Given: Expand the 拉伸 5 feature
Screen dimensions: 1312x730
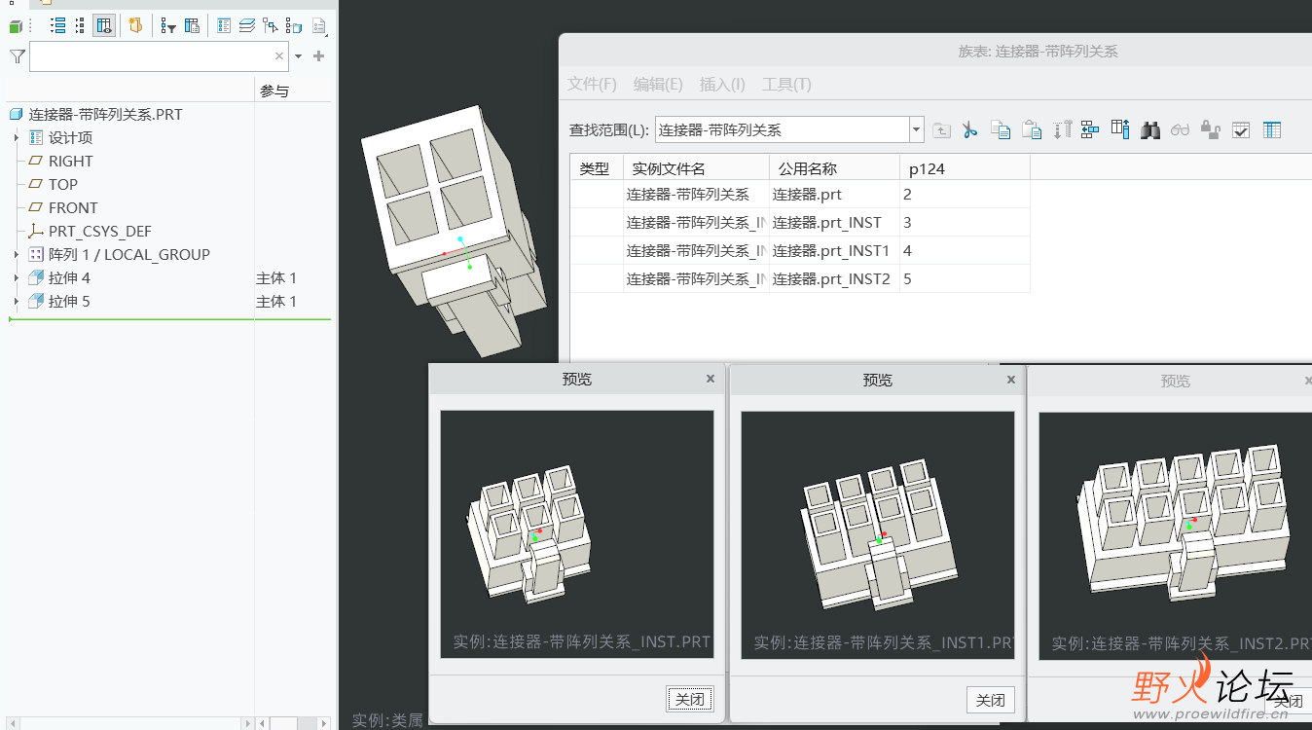Looking at the screenshot, I should point(17,301).
